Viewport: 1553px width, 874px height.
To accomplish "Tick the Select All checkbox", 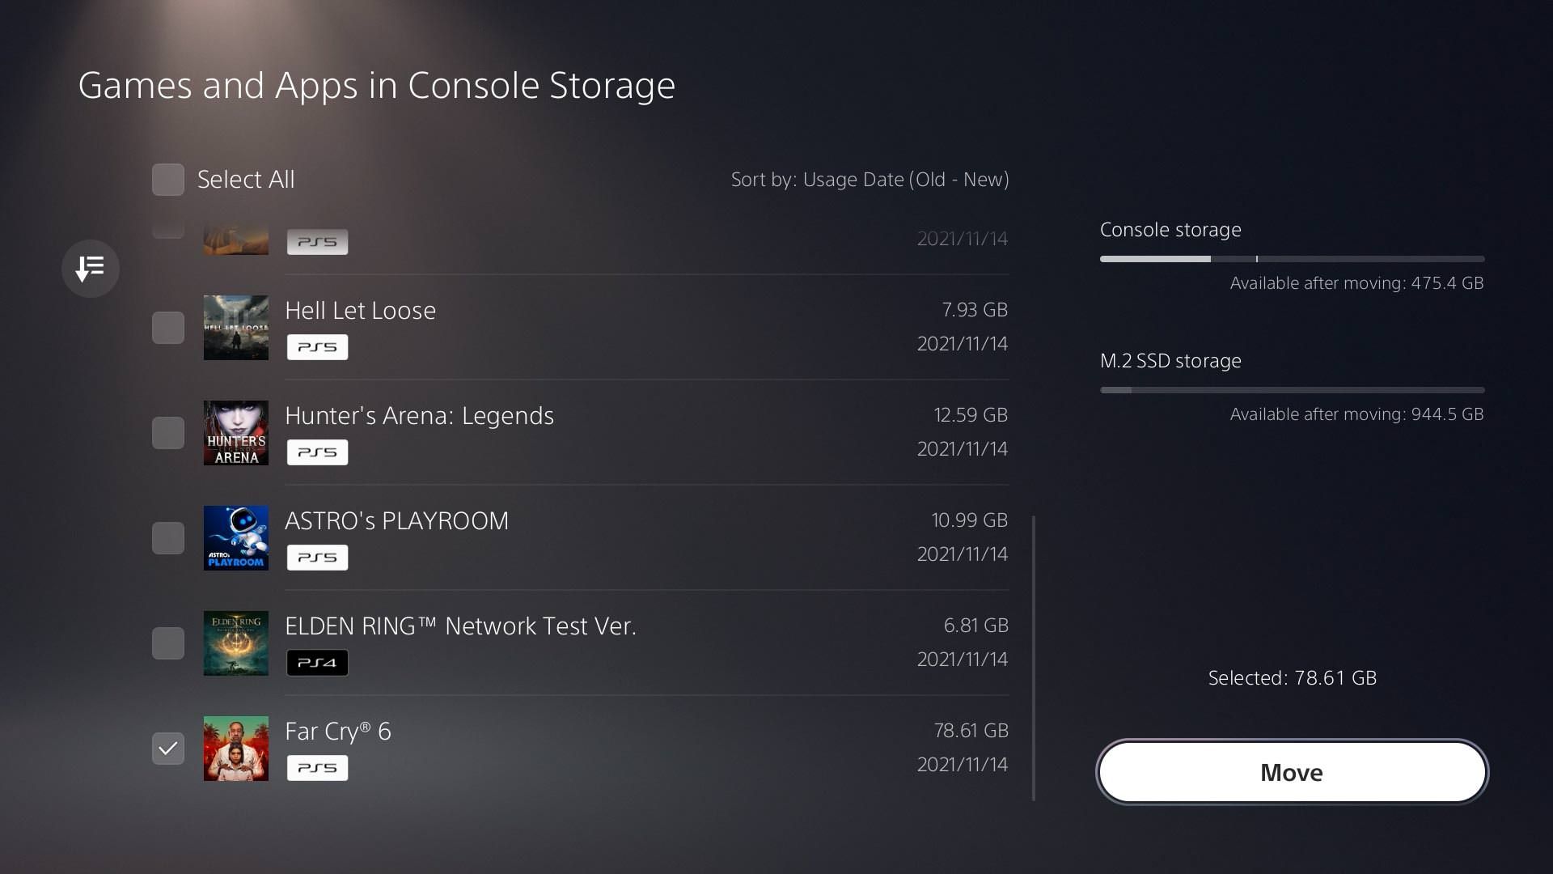I will [168, 180].
